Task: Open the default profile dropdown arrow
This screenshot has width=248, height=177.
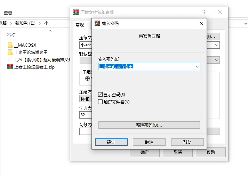Action: point(217,60)
